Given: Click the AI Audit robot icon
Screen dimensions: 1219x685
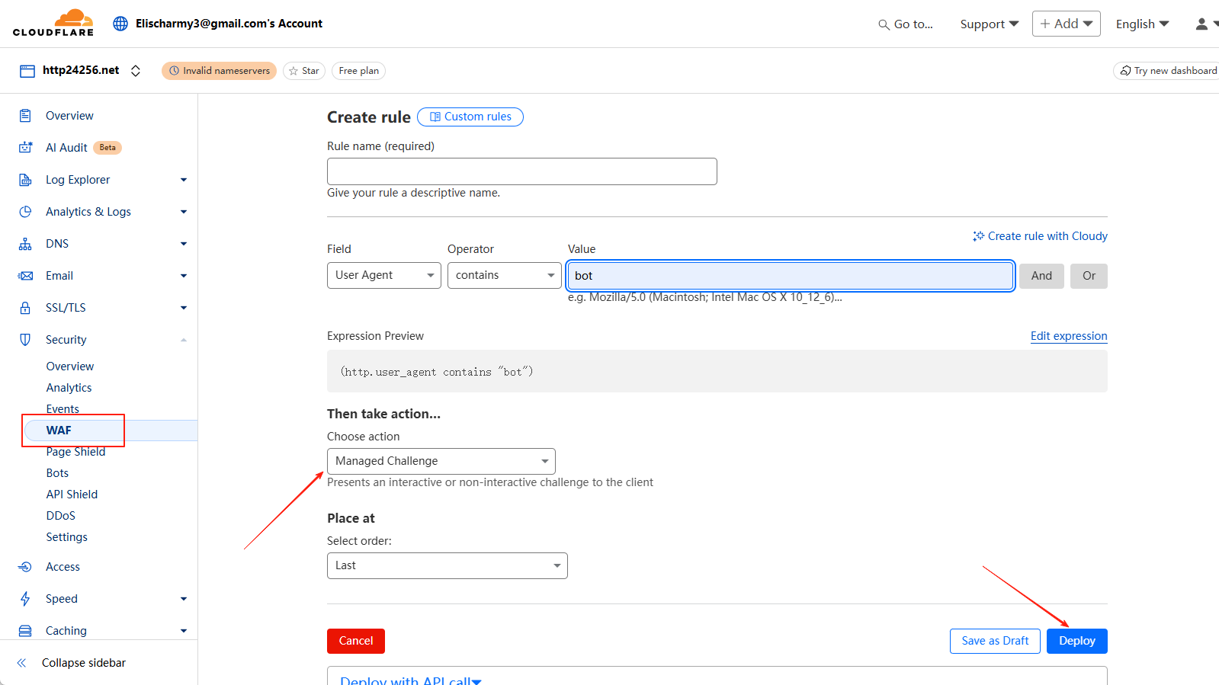Looking at the screenshot, I should coord(25,148).
